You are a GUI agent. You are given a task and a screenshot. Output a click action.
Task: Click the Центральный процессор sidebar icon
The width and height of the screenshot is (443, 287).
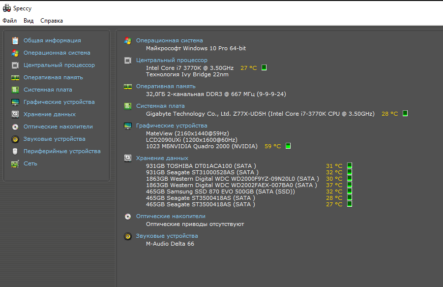[15, 65]
